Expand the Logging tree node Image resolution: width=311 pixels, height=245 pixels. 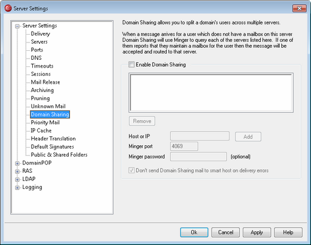[x=17, y=188]
